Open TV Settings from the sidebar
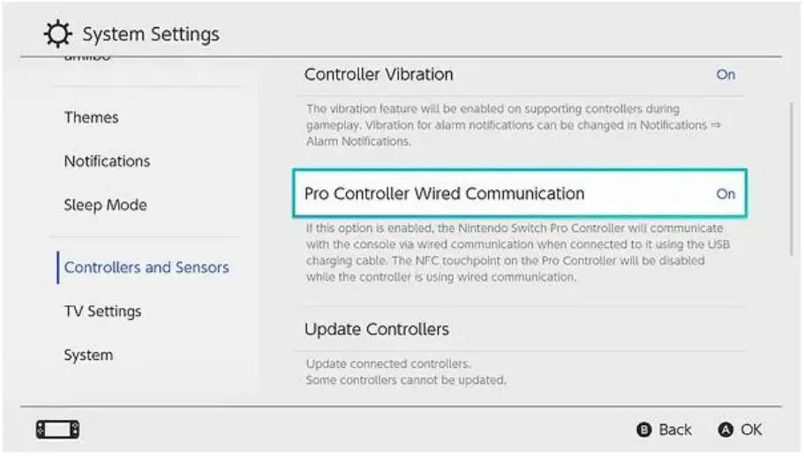804x456 pixels. 102,311
